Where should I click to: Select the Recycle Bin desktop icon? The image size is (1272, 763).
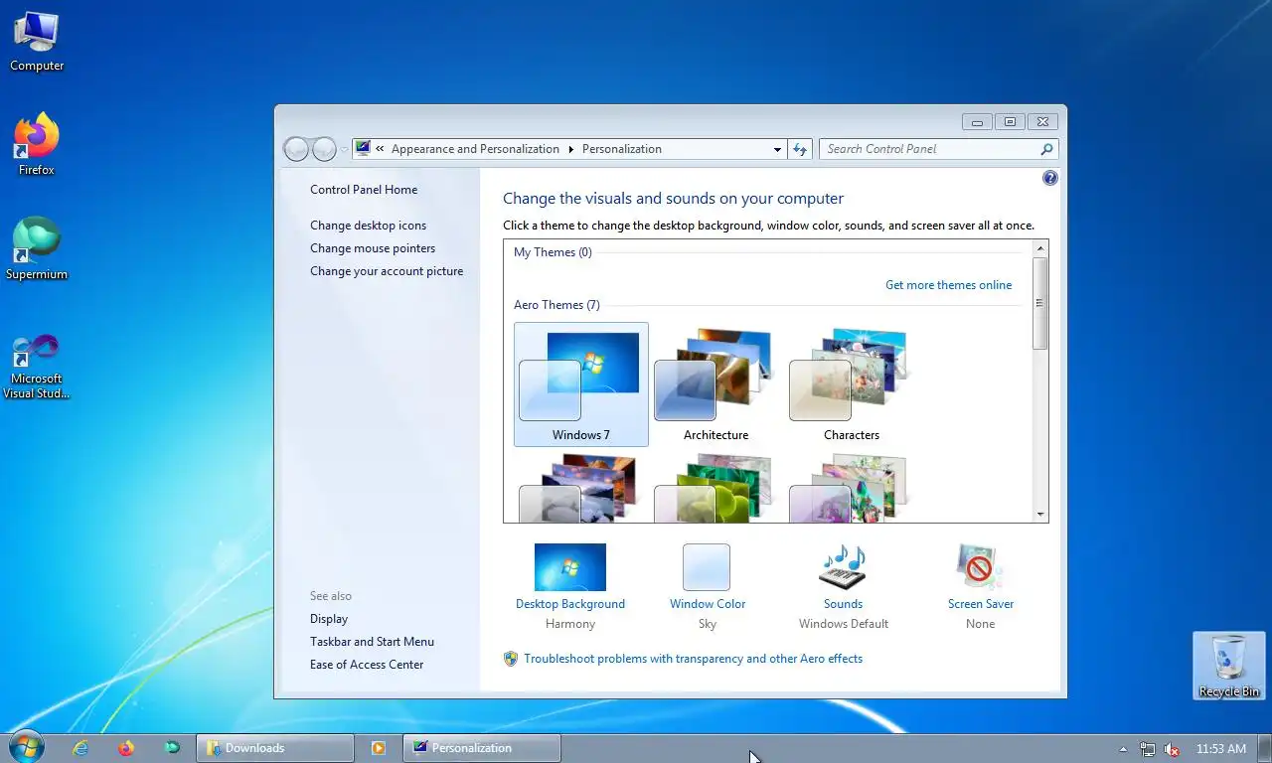(x=1229, y=666)
